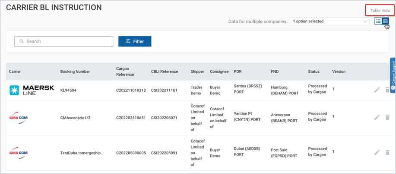Click the Shipper column header
This screenshot has width=396, height=174.
click(197, 71)
